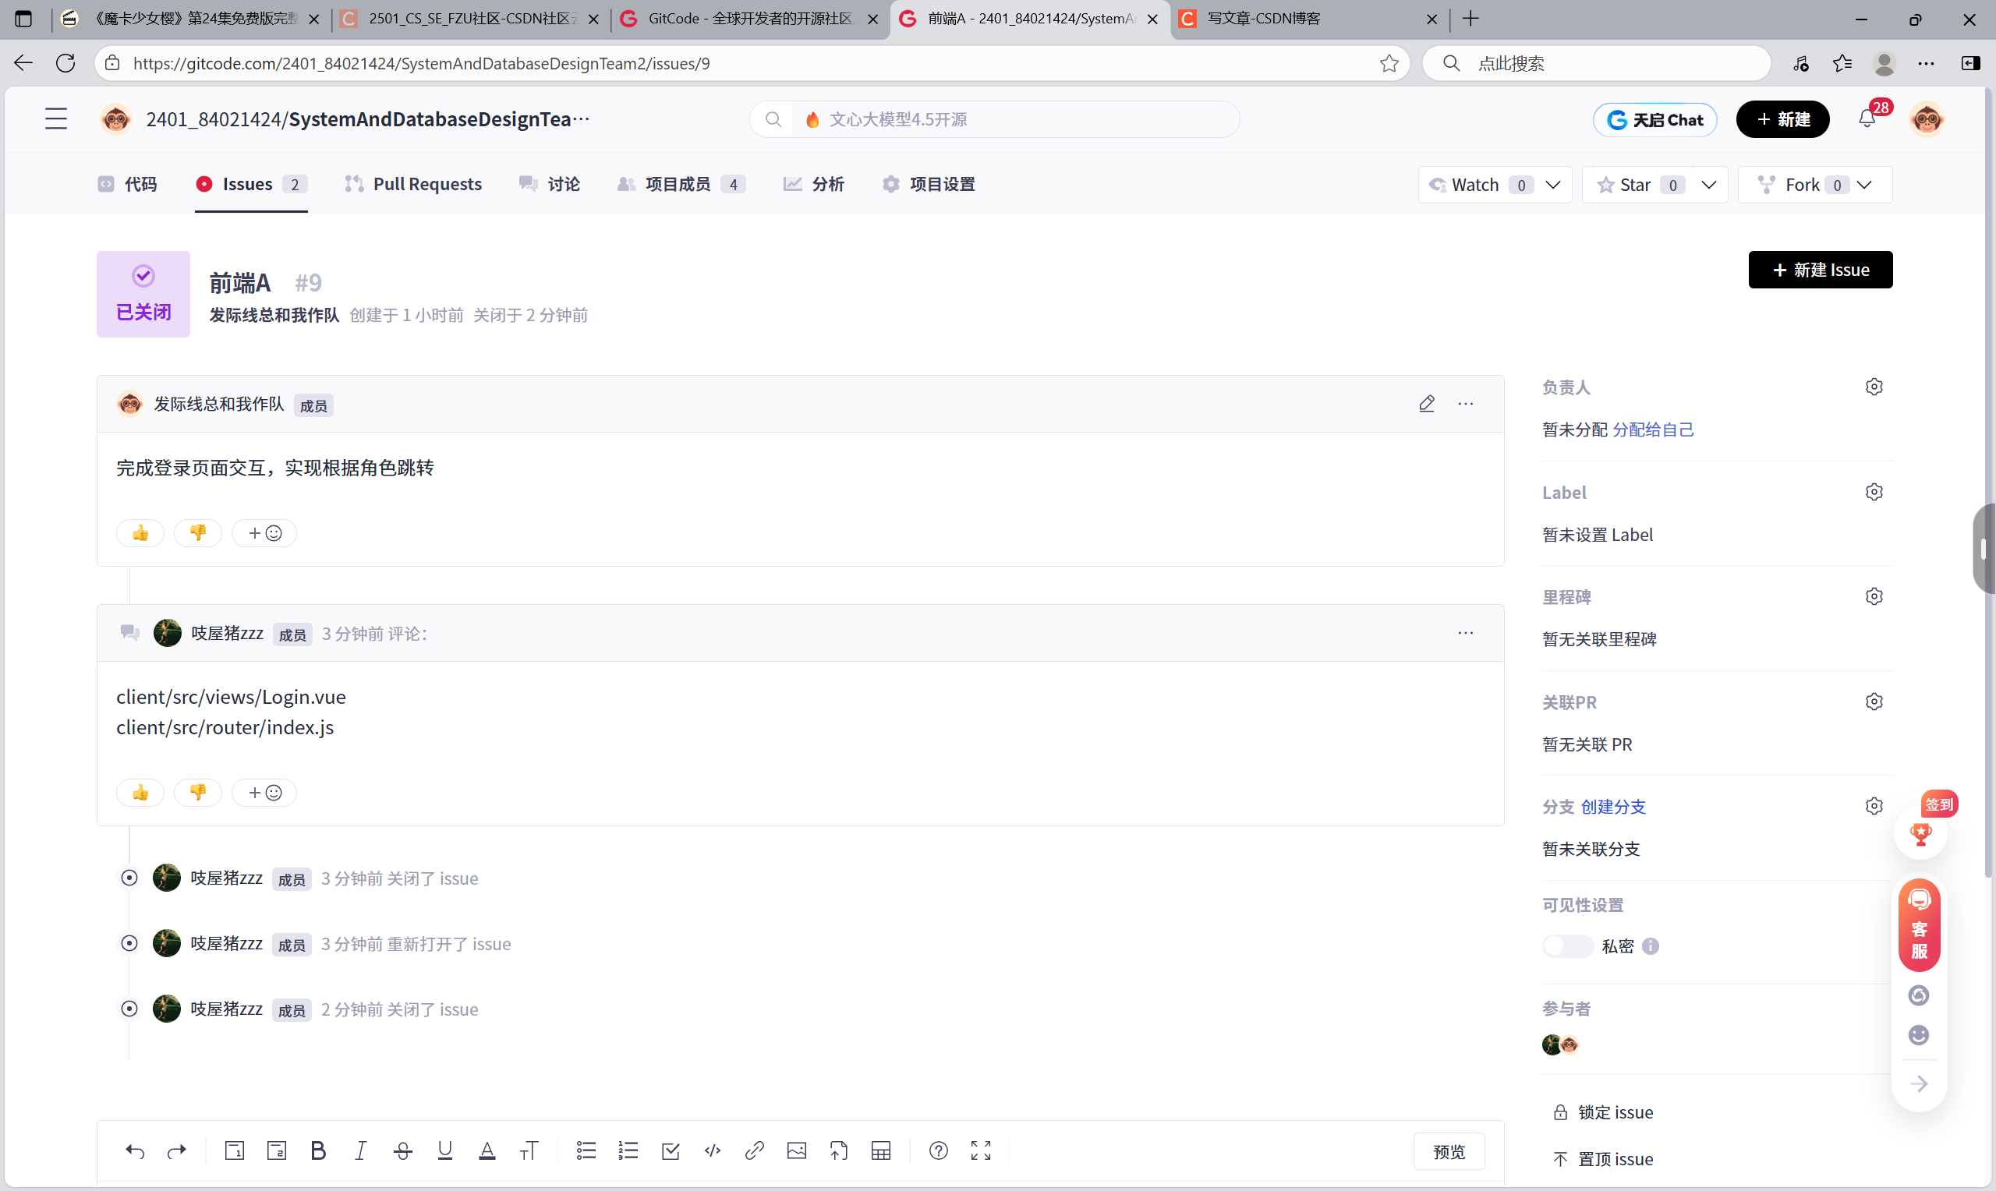Apply underline formatting in the editor

tap(444, 1151)
